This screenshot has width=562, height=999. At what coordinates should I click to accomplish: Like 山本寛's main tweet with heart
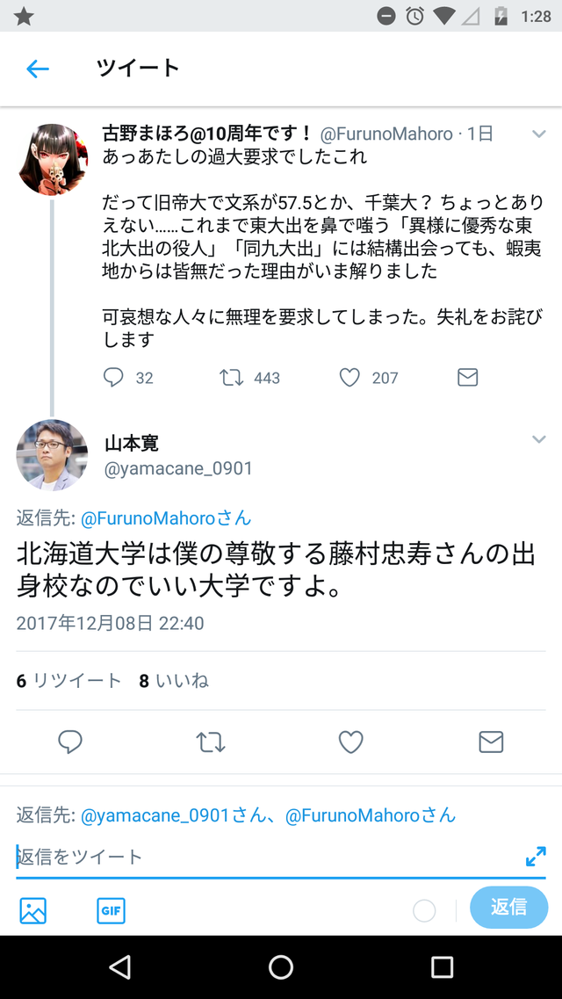pos(350,742)
